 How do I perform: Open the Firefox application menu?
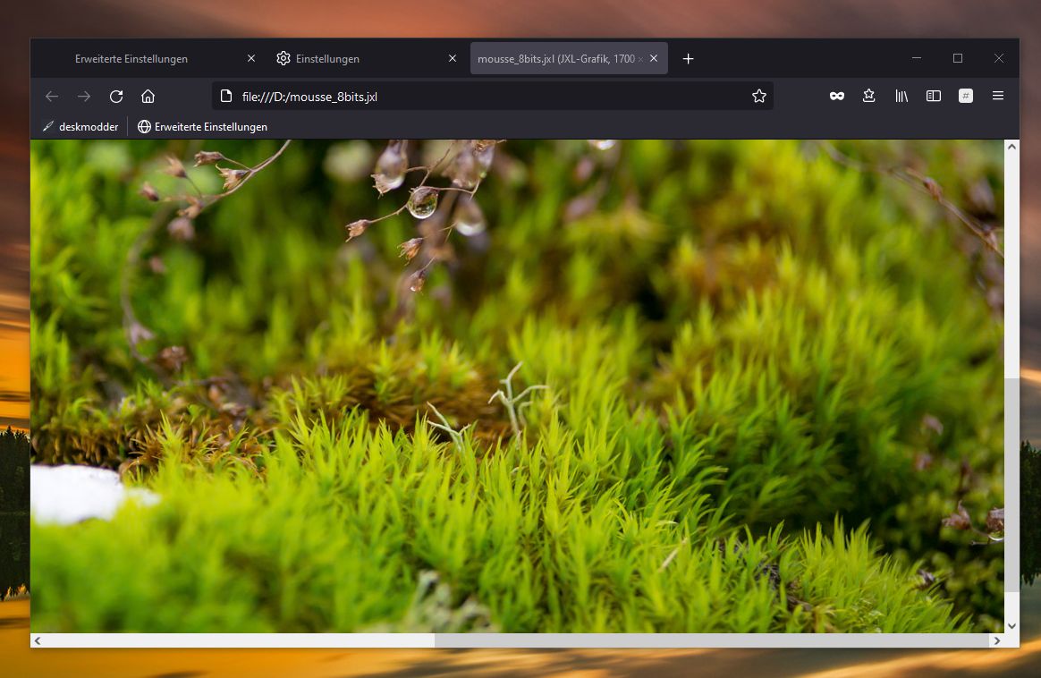click(998, 97)
